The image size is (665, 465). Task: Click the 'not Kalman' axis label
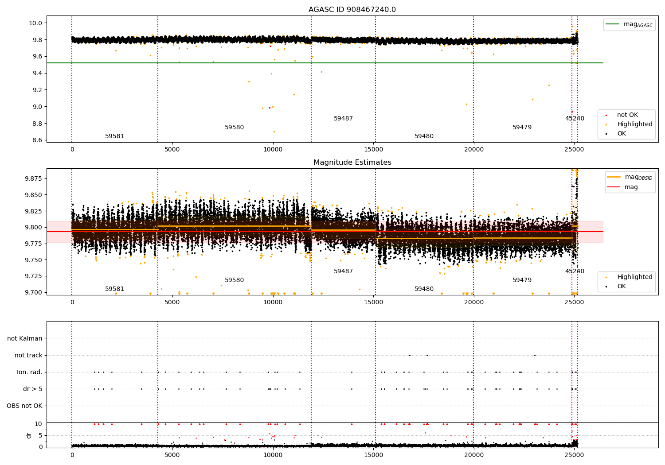click(x=25, y=339)
